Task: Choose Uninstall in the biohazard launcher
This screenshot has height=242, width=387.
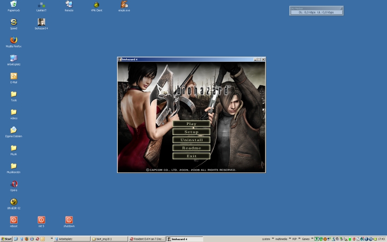Action: tap(191, 140)
